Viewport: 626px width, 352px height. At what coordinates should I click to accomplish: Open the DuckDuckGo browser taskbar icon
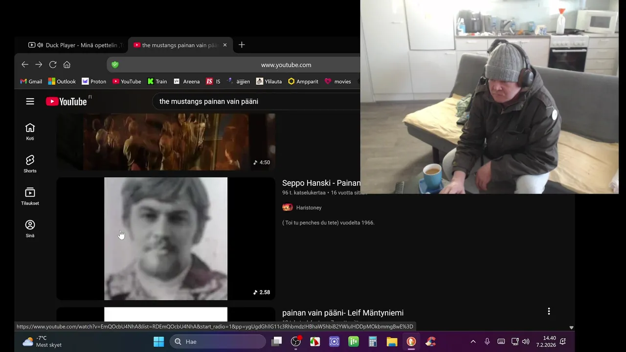pos(411,342)
